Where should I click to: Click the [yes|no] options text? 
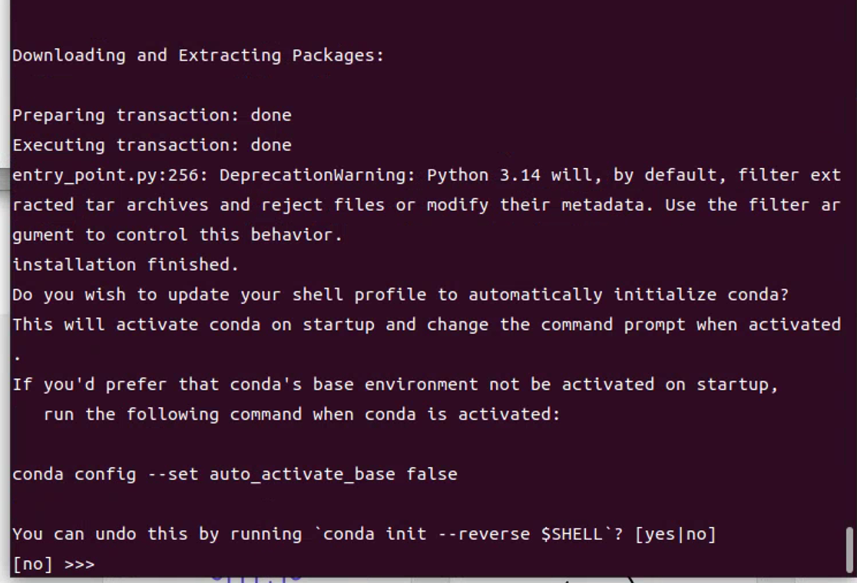[675, 534]
